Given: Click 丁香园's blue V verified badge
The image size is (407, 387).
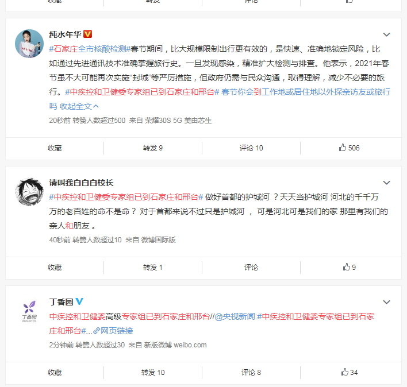Looking at the screenshot, I should [79, 301].
